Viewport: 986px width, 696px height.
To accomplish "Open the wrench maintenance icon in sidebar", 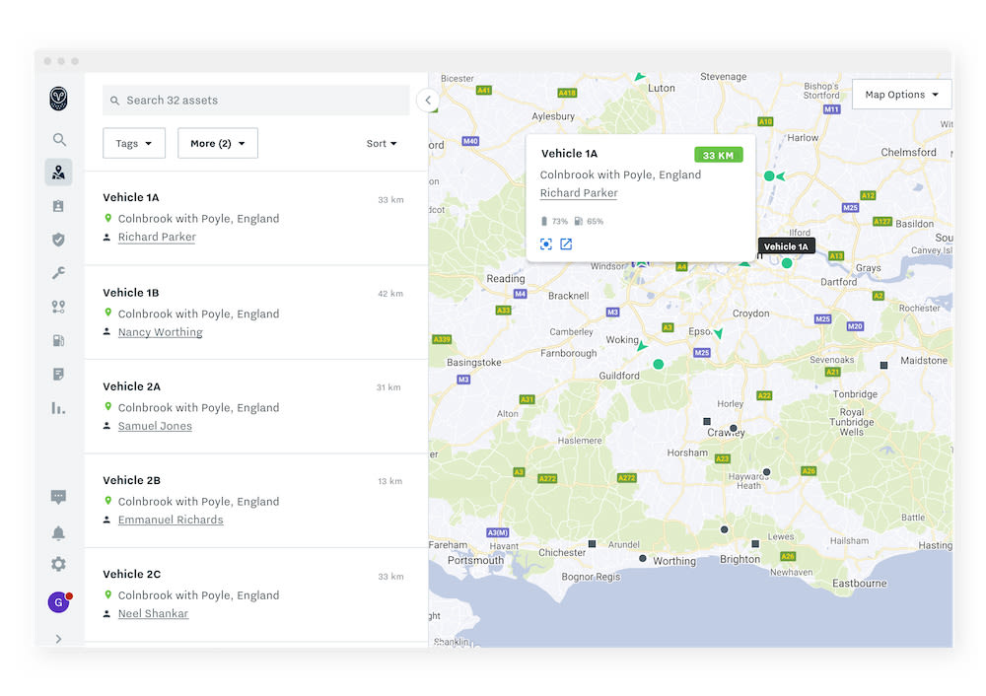I will point(59,272).
